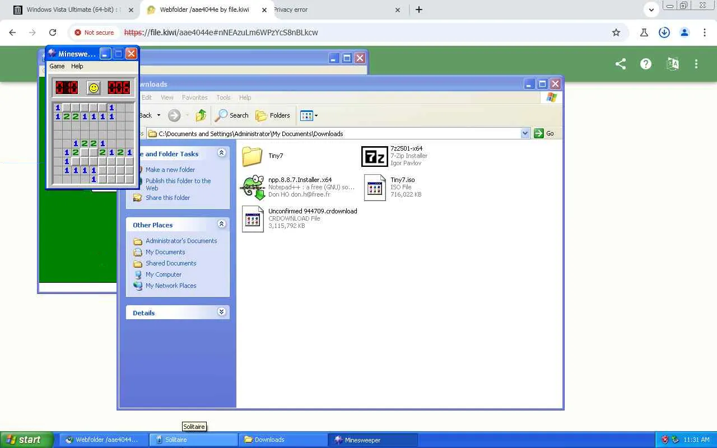
Task: Open Chrome Labs flask icon
Action: click(x=644, y=32)
